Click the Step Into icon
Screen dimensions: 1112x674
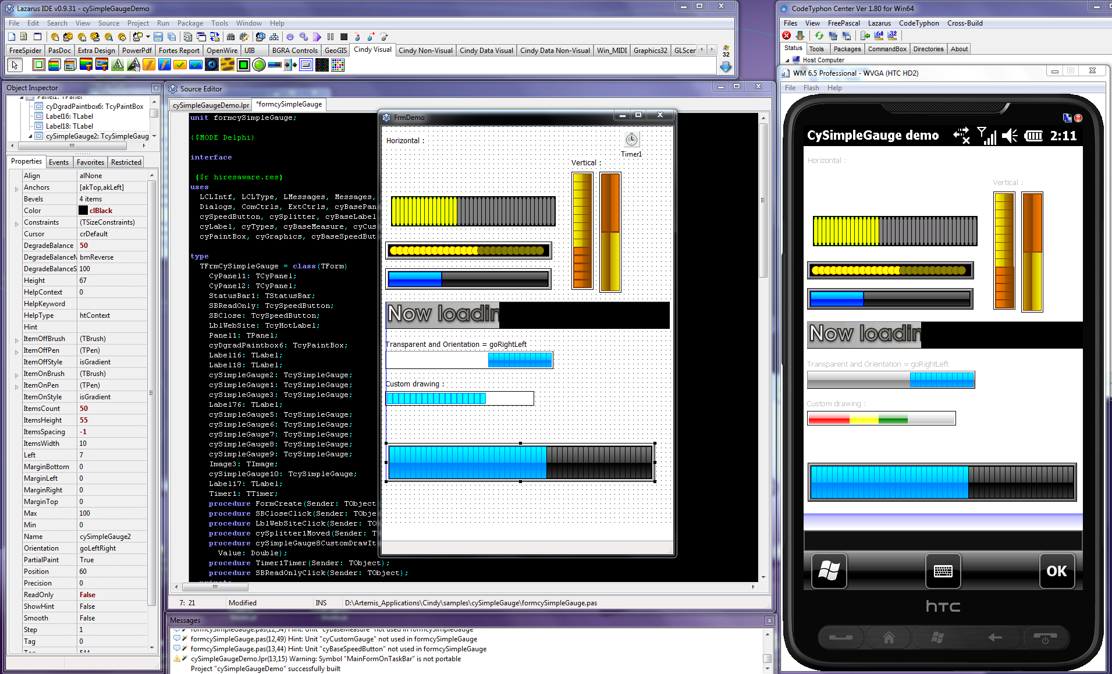[x=357, y=37]
